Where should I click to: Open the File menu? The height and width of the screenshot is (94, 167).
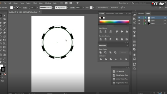(x=5, y=3)
